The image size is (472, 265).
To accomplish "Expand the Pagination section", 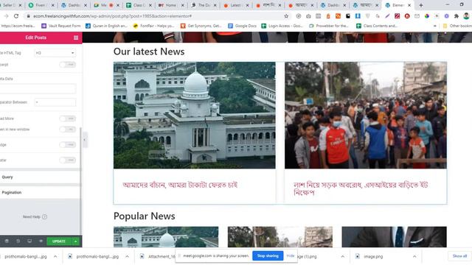I will 40,192.
